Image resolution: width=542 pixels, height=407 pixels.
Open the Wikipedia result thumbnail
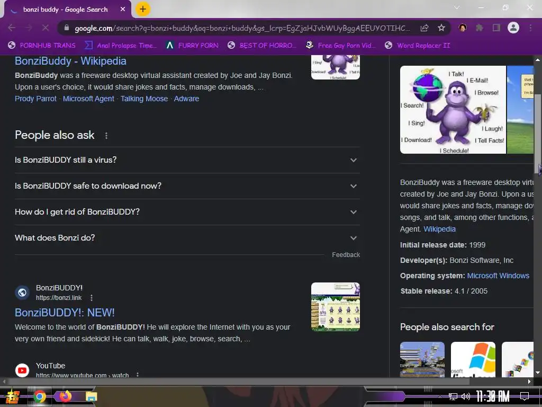click(x=335, y=67)
